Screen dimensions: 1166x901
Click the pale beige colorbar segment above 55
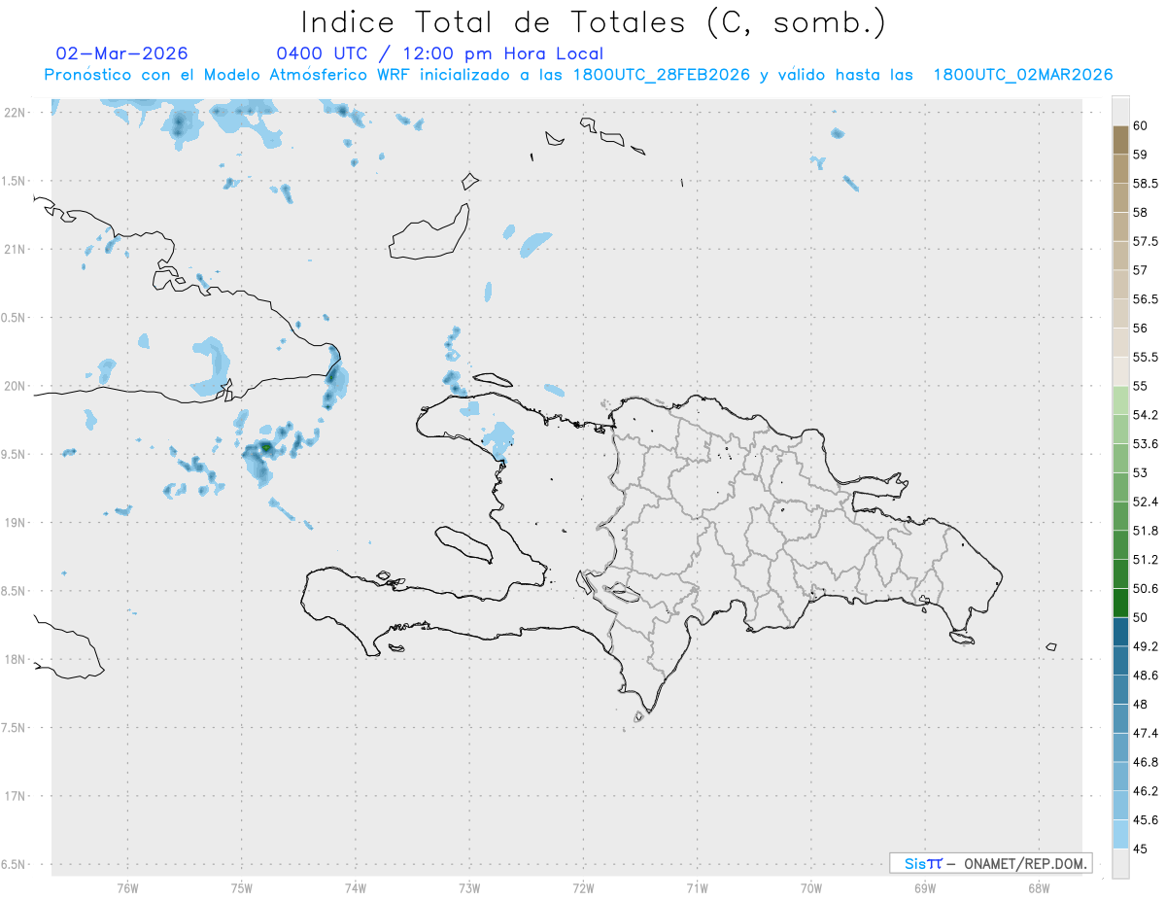click(1120, 371)
